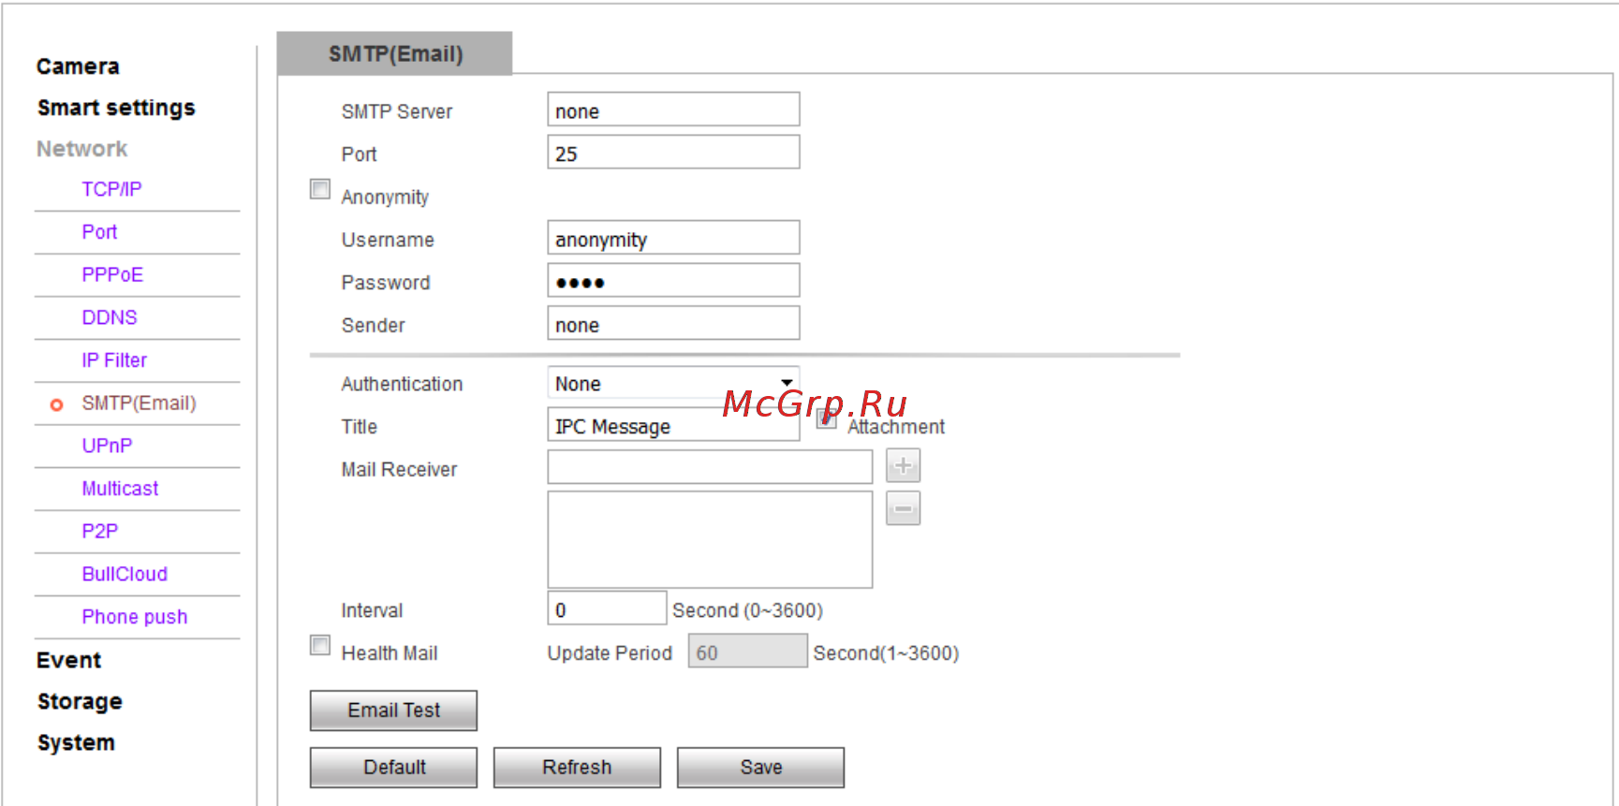This screenshot has height=806, width=1619.
Task: Open P2P settings
Action: point(99,532)
